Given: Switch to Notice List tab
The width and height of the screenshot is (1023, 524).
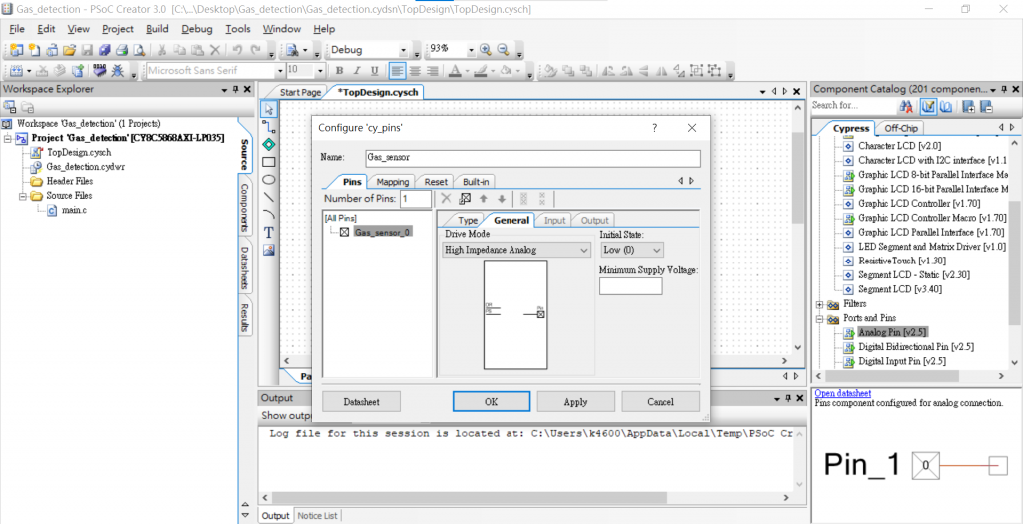Looking at the screenshot, I should tap(317, 516).
